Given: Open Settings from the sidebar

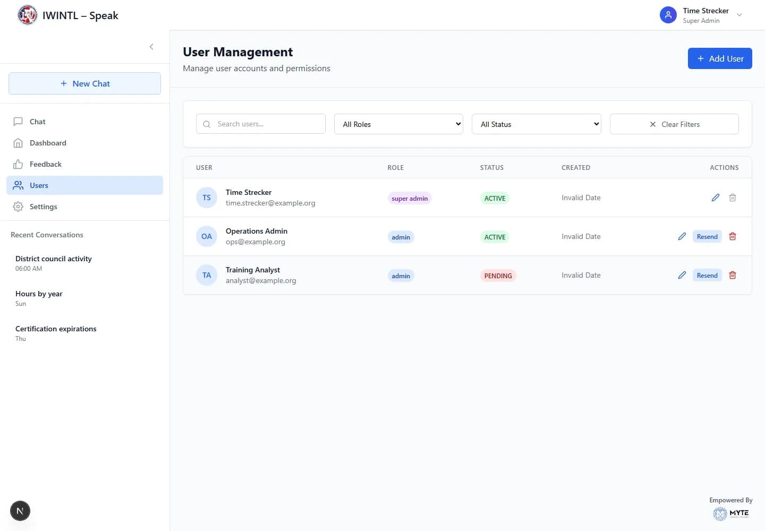Looking at the screenshot, I should tap(84, 207).
